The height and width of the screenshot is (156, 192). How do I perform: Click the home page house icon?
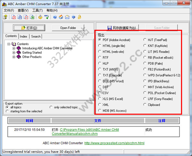pyautogui.click(x=61, y=17)
